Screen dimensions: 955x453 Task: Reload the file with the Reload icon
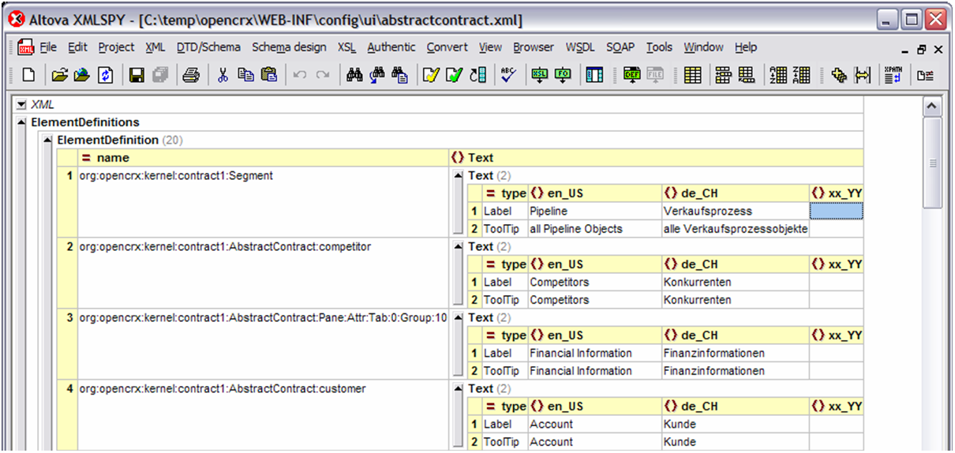pos(105,75)
